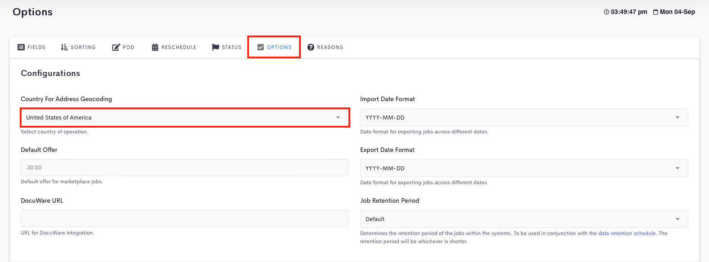Click the DocuWare URL input field
Screen dimensions: 709x262
(185, 218)
